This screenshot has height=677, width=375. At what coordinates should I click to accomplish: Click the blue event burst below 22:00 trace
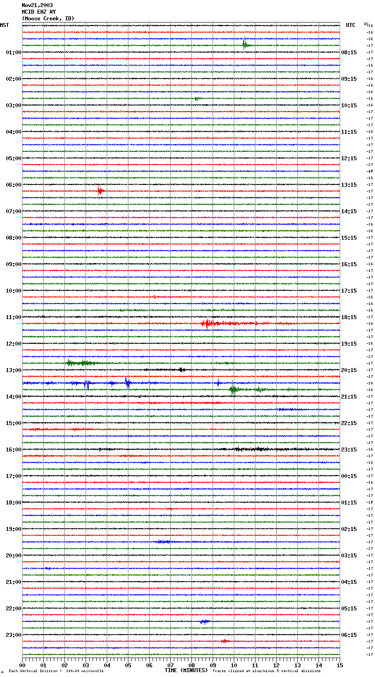click(x=204, y=621)
